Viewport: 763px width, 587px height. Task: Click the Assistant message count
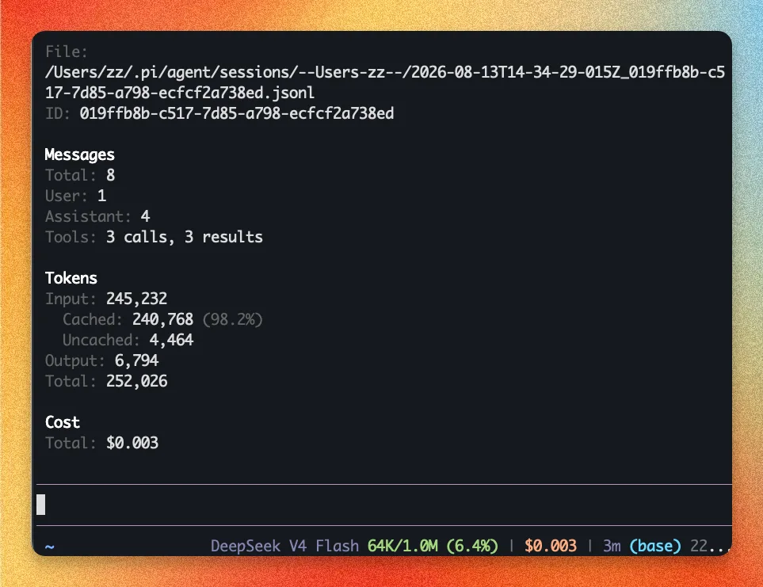pyautogui.click(x=145, y=216)
